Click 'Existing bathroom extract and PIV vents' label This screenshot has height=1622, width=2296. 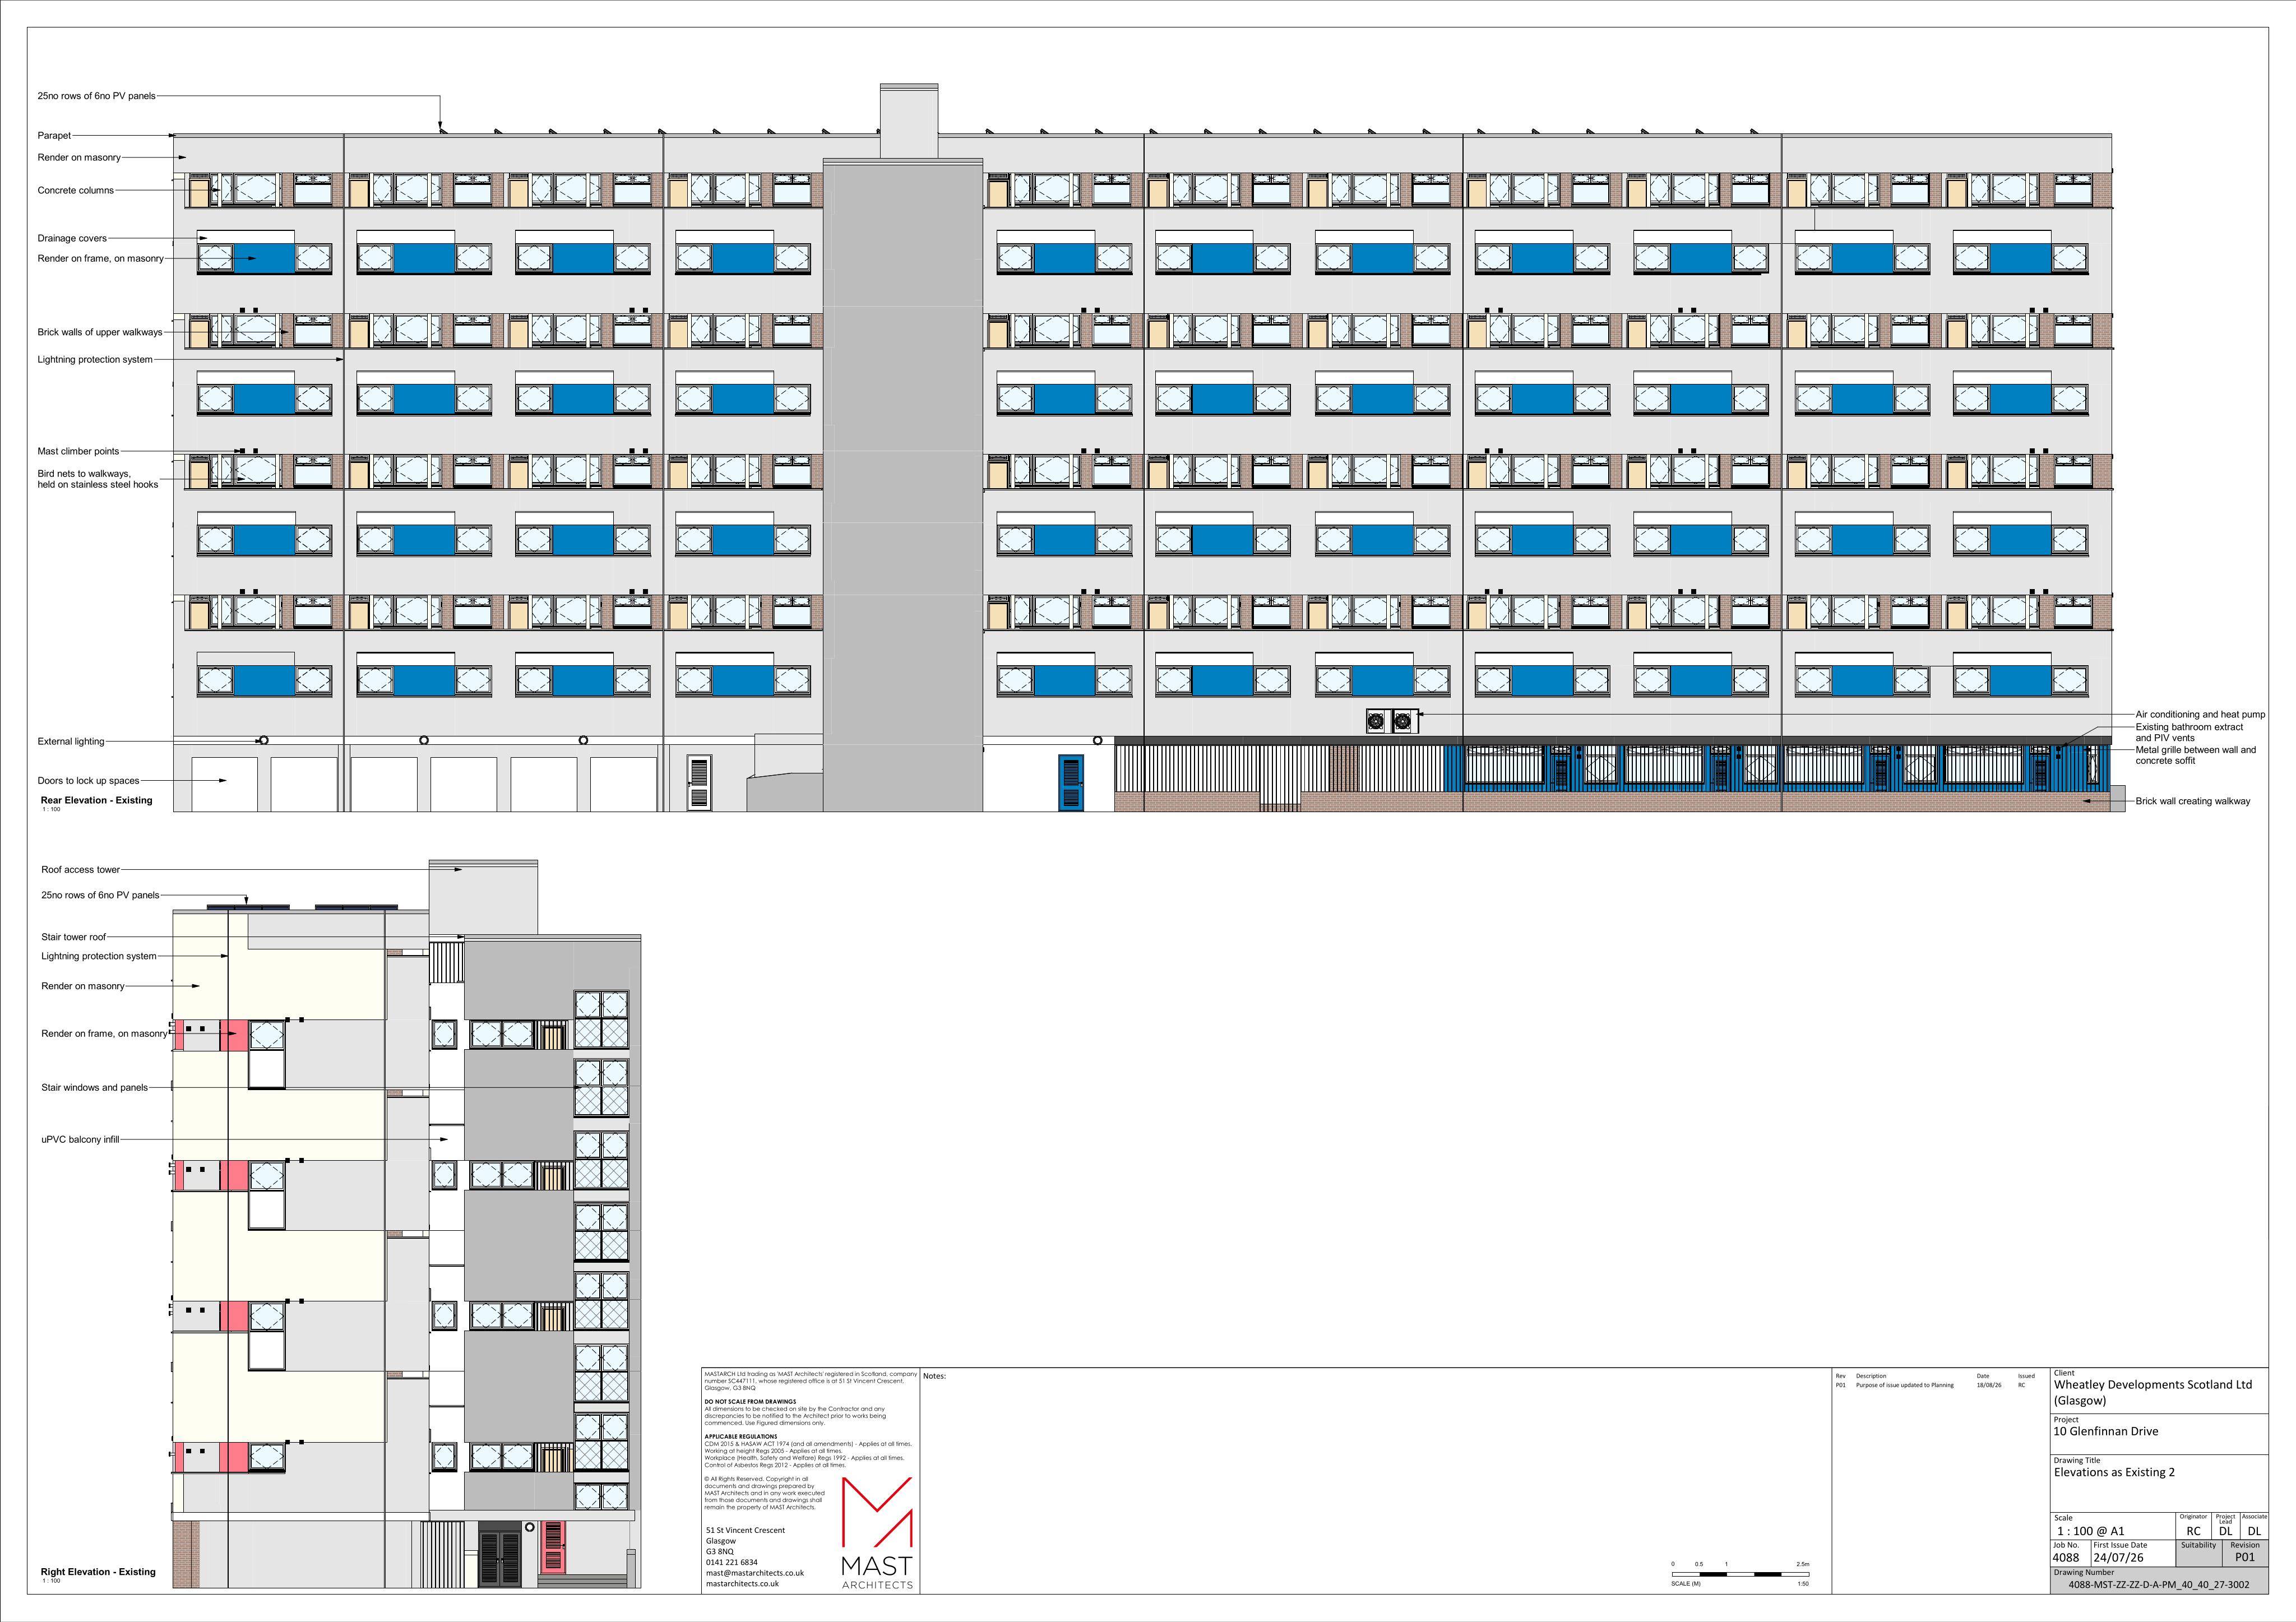(2189, 732)
